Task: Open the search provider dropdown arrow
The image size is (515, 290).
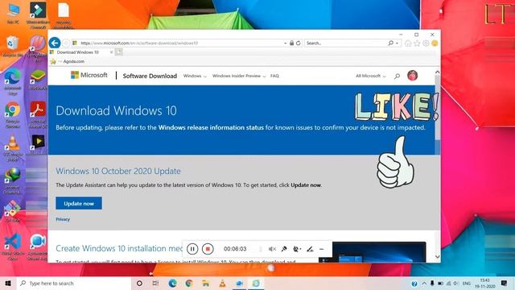Action: (397, 43)
